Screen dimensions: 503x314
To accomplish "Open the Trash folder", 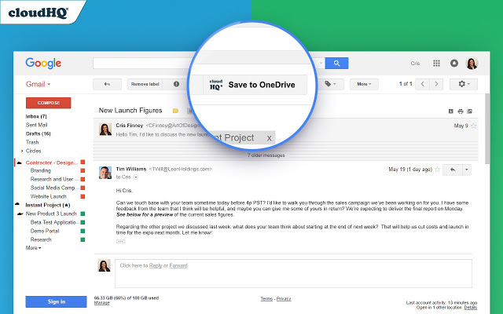I will (32, 142).
